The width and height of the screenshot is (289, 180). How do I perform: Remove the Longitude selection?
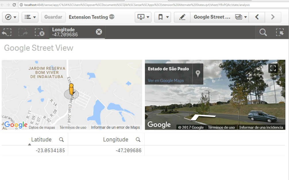click(99, 32)
